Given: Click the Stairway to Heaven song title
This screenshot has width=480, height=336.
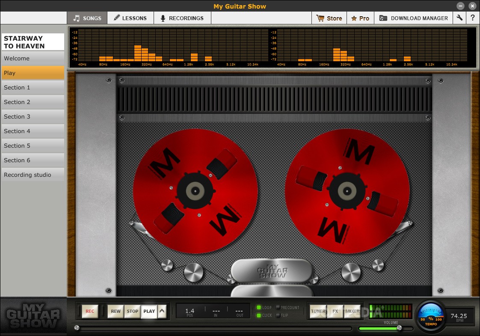Looking at the screenshot, I should coord(33,42).
